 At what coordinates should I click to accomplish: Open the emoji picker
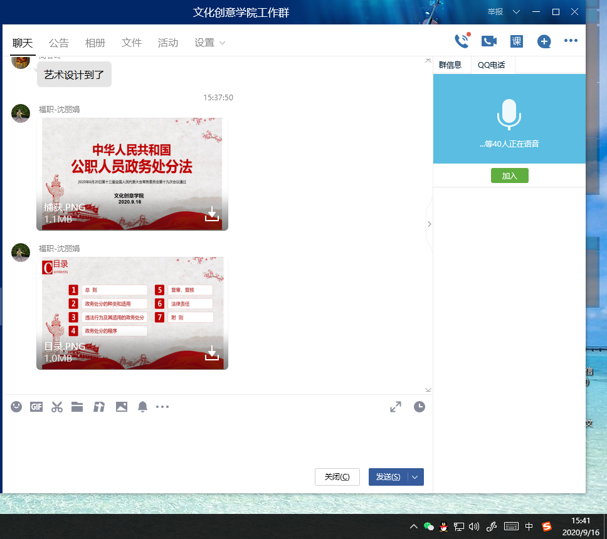pyautogui.click(x=16, y=407)
